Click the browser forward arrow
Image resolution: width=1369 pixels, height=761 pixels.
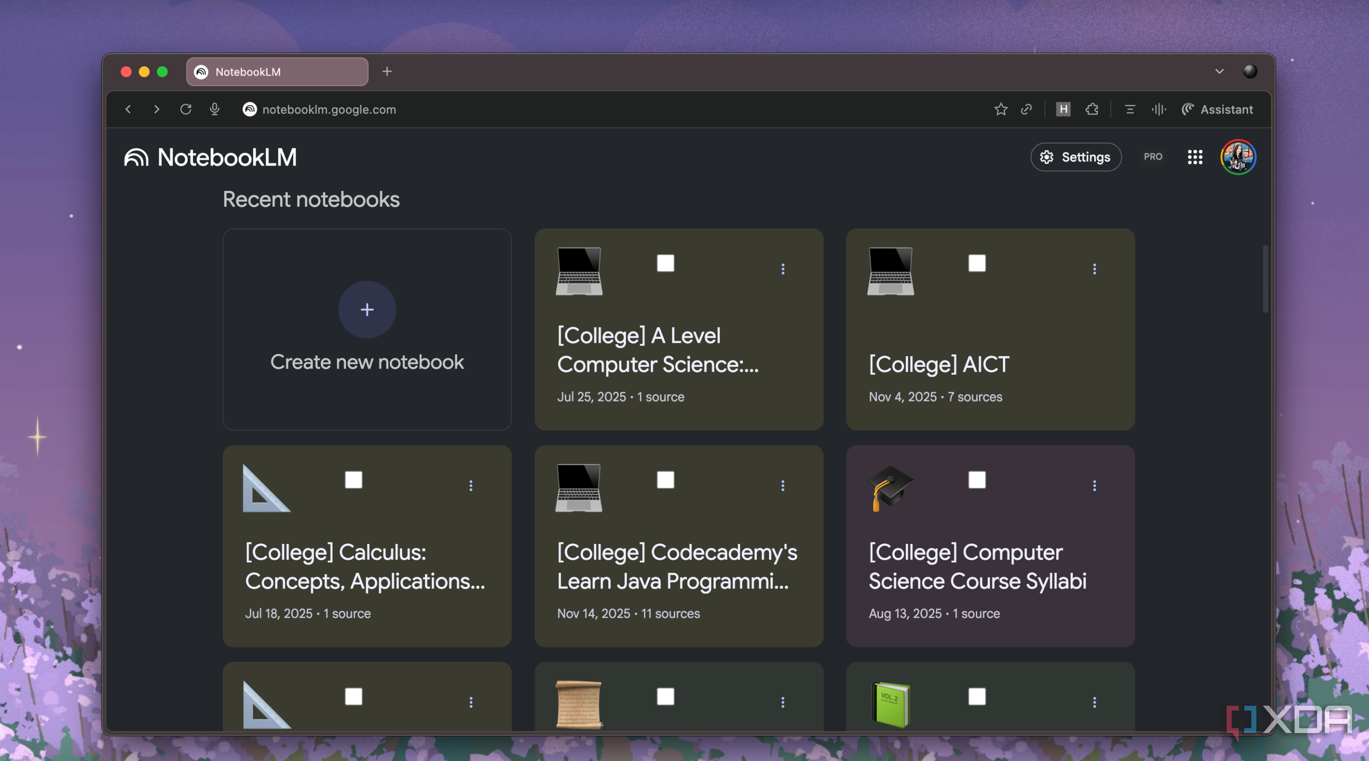[x=156, y=109]
